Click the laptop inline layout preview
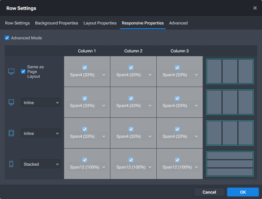This screenshot has width=262, height=199. pos(230,102)
